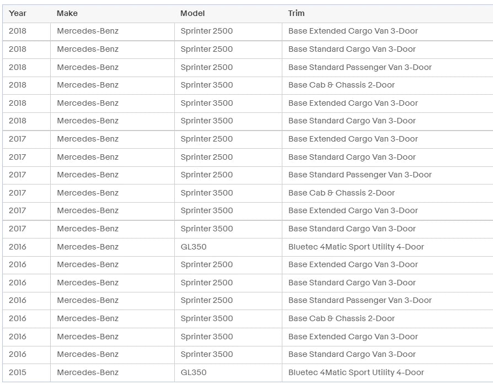493x385 pixels.
Task: Select the 2017 Sprinter 2500 Base Standard Passenger Van trim
Action: point(360,175)
